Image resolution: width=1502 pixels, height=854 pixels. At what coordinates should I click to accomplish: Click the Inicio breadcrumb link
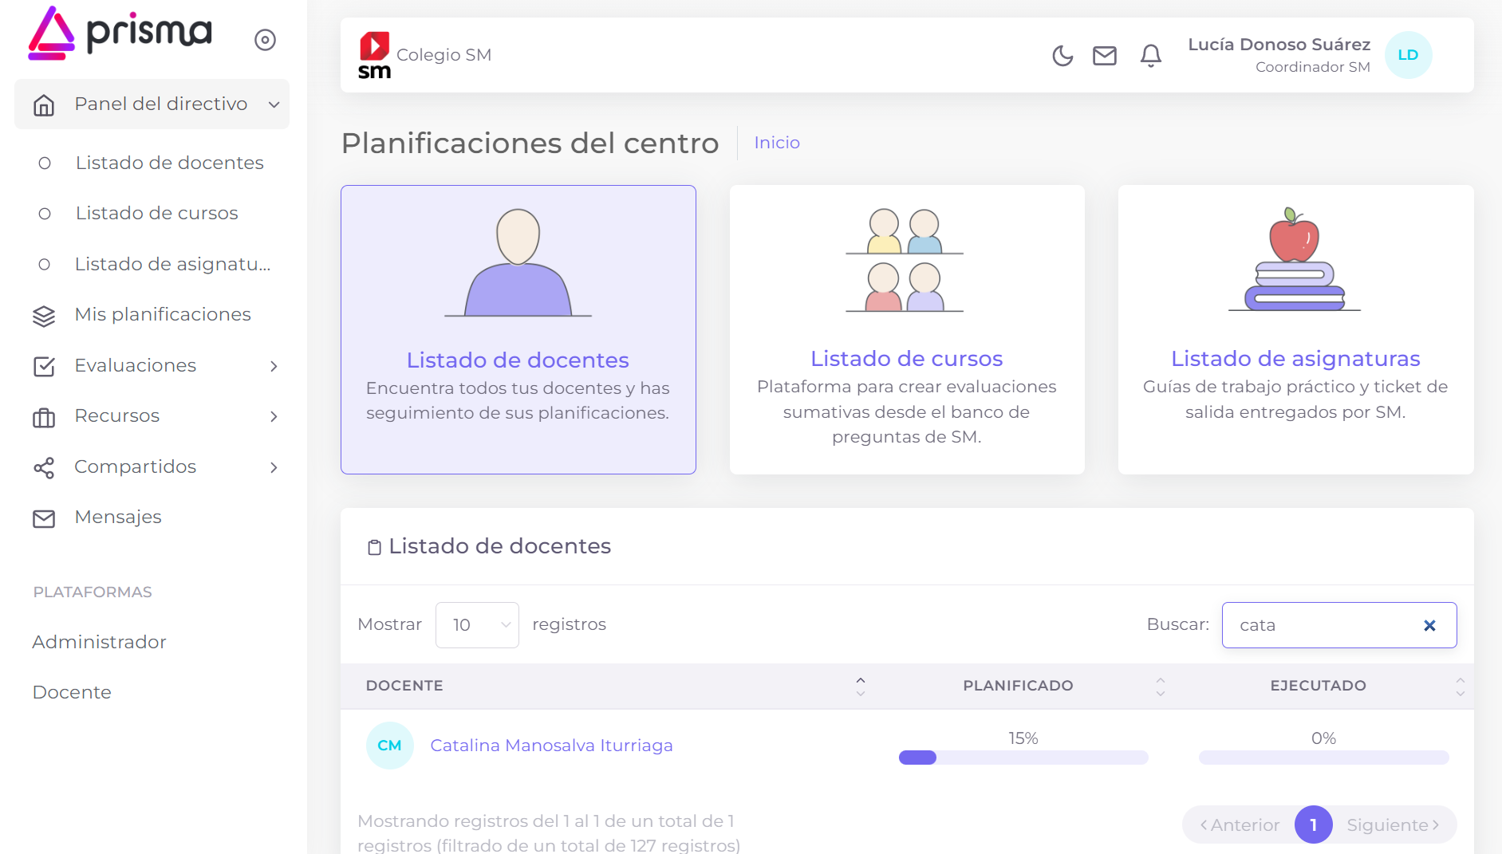coord(776,143)
